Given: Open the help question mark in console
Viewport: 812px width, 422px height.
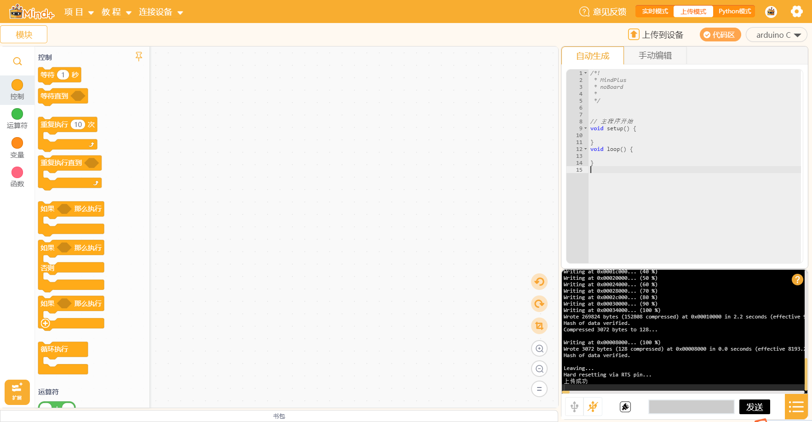Looking at the screenshot, I should click(797, 279).
